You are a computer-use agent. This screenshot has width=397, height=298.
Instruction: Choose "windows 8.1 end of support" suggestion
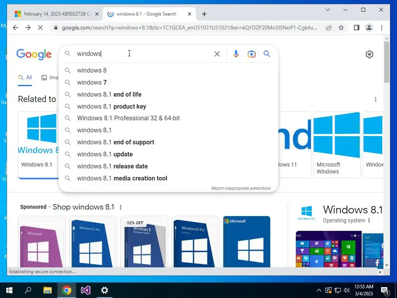pos(168,142)
